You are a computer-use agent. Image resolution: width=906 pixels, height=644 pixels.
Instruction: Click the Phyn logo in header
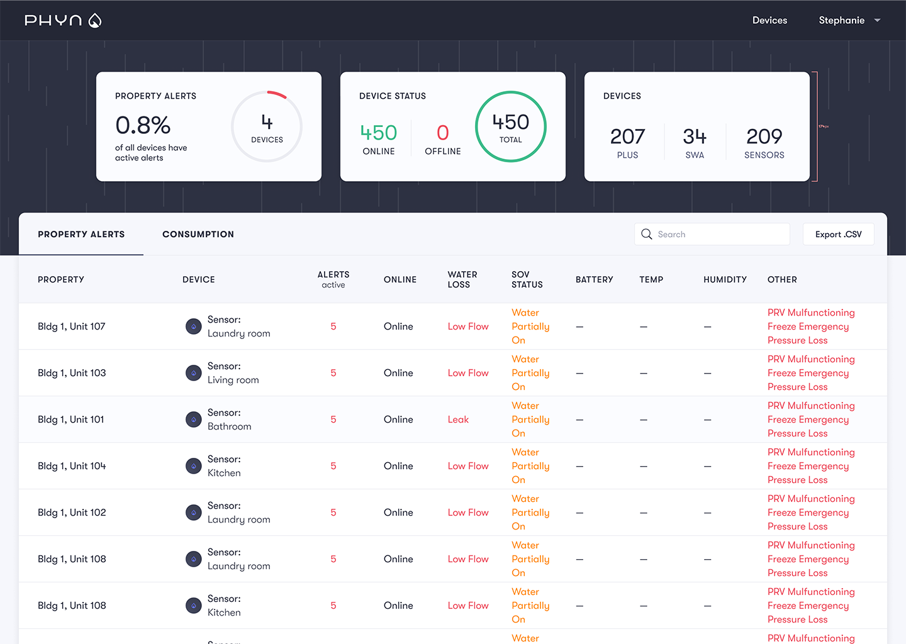[63, 20]
